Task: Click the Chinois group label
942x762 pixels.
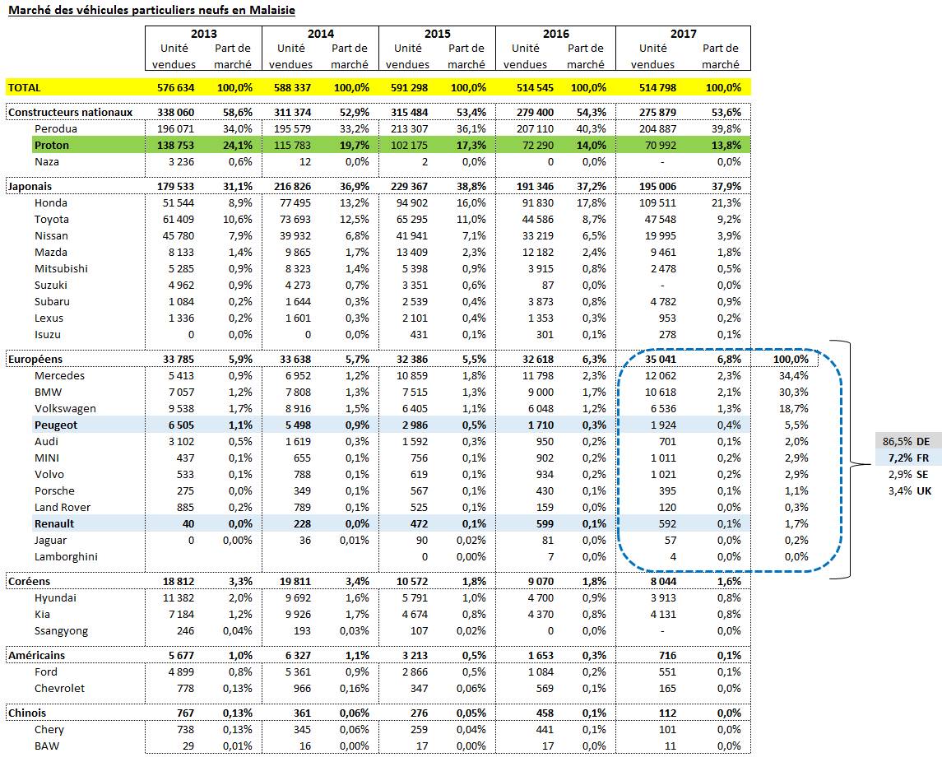Action: [27, 713]
